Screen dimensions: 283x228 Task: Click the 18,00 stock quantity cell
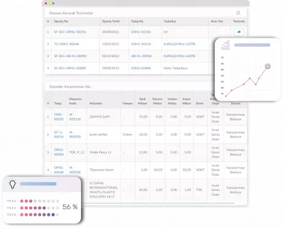(143, 134)
